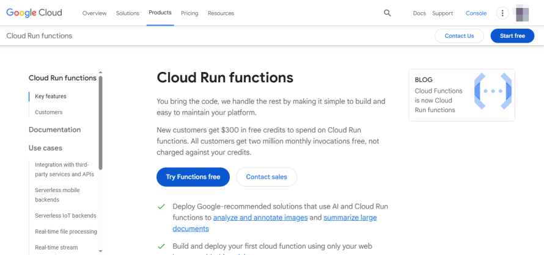Click the green checkmark beside Deploy Google-recommended solutions
The width and height of the screenshot is (544, 255).
[x=161, y=206]
